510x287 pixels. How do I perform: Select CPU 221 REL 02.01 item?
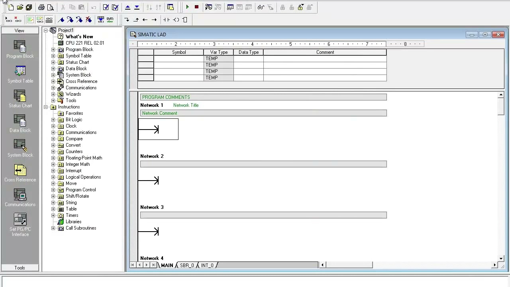tap(85, 43)
